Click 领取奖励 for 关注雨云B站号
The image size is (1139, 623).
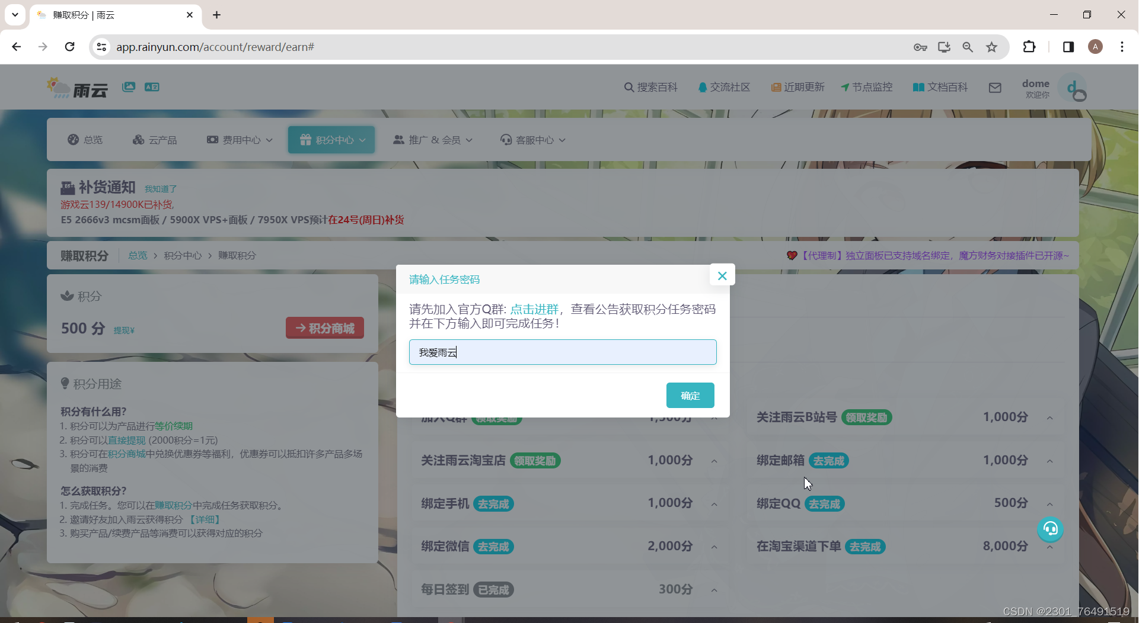(x=866, y=418)
